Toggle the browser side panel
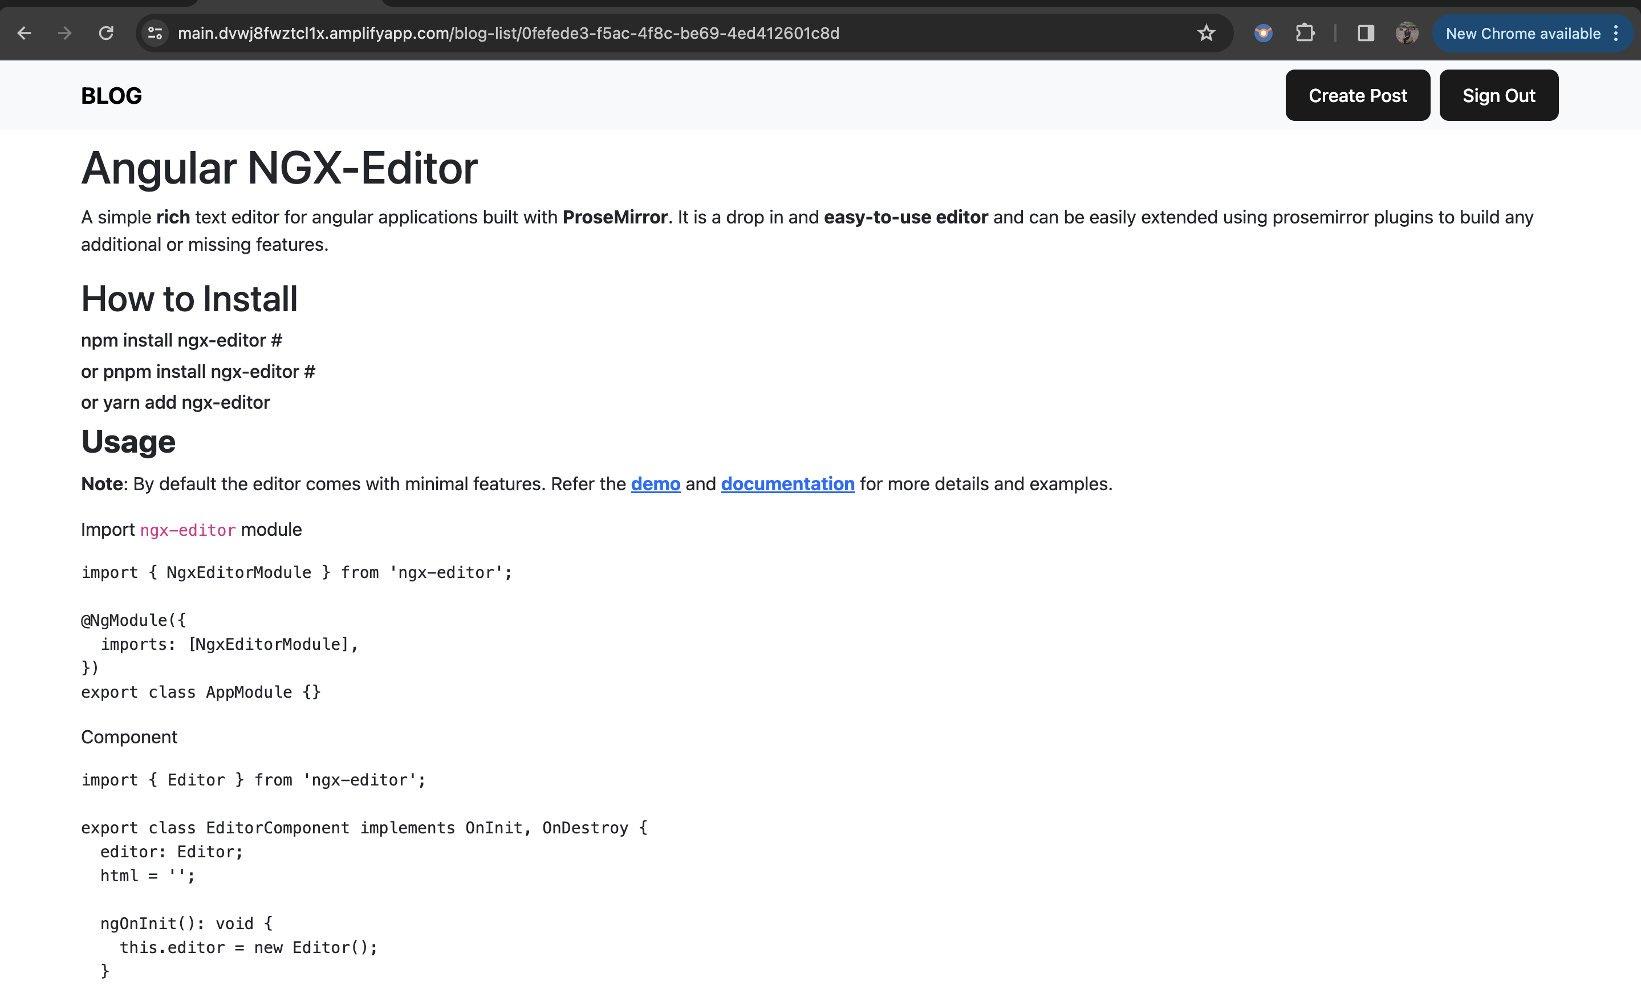Viewport: 1641px width, 985px height. (x=1366, y=33)
